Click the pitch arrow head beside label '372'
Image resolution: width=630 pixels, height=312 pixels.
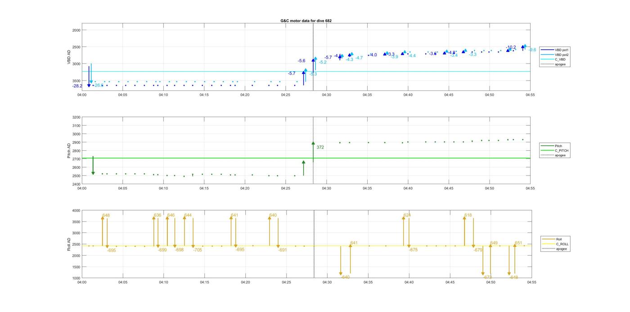[313, 143]
